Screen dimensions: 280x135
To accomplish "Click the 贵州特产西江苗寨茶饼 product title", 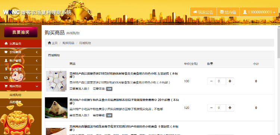I will (x=124, y=75).
